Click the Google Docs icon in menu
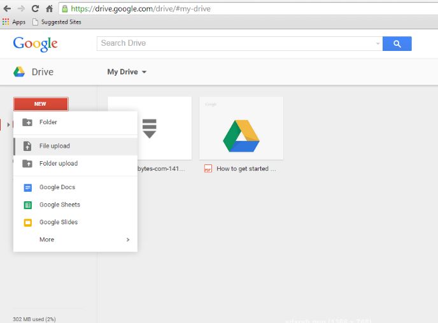 27,187
